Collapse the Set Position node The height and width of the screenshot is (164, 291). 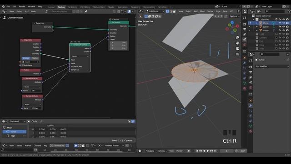[x=110, y=22]
